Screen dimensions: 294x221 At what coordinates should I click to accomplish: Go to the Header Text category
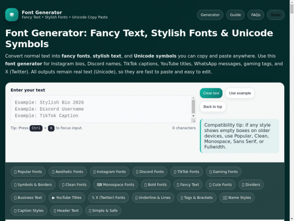click(66, 211)
